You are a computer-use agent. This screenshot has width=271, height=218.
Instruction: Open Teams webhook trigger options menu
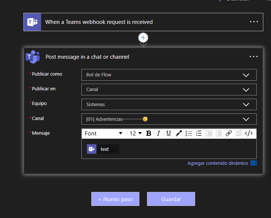coord(254,22)
